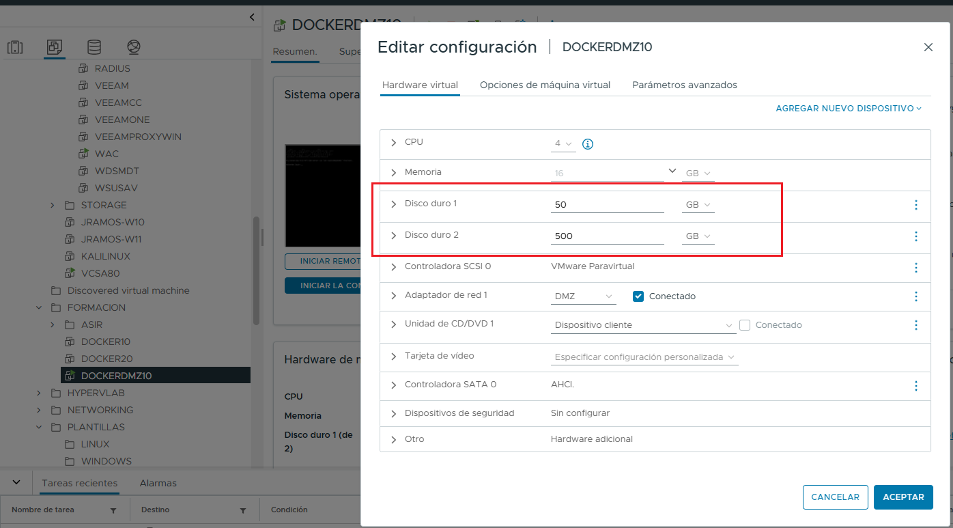
Task: Collapse the FORMACION folder
Action: pyautogui.click(x=39, y=307)
